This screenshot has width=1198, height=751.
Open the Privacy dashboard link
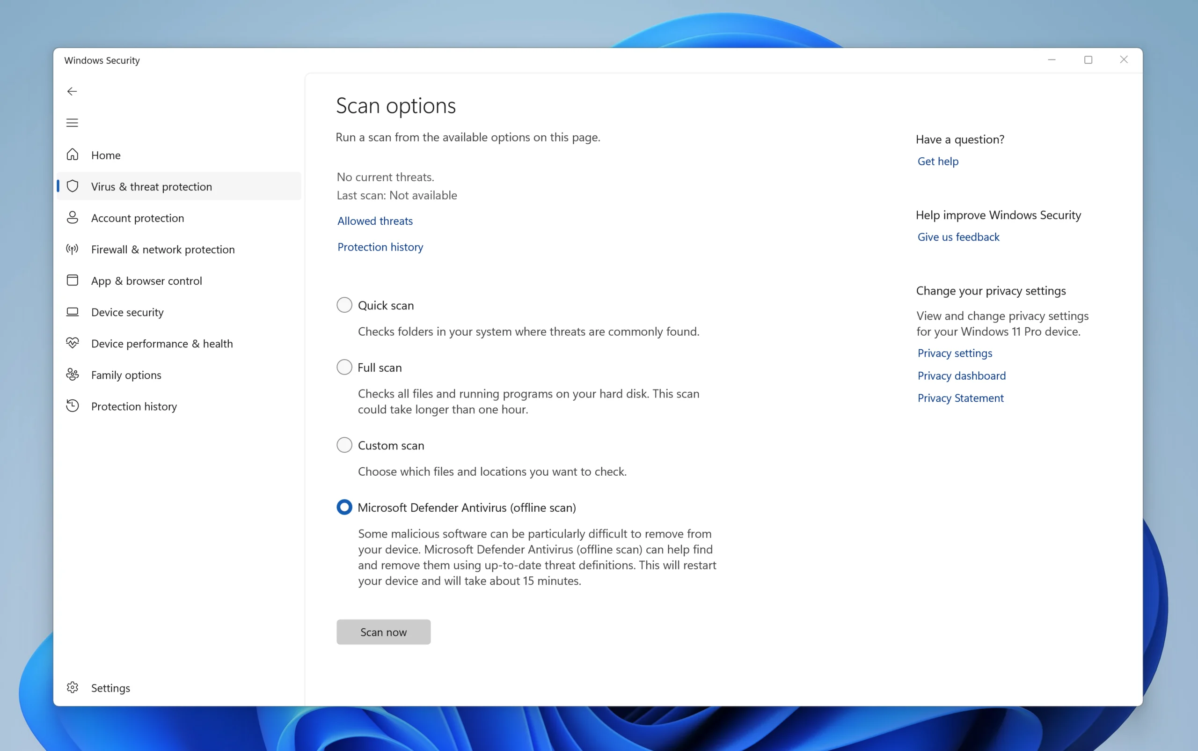[962, 375]
